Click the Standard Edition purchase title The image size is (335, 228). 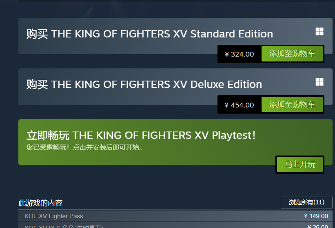[x=150, y=34]
